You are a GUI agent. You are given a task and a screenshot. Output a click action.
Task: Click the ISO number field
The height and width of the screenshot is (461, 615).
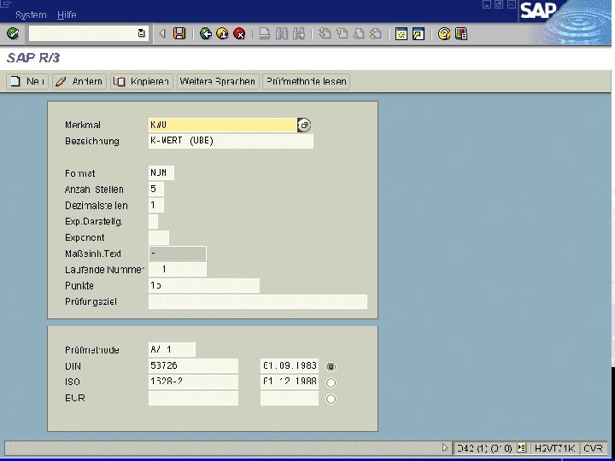tap(193, 382)
